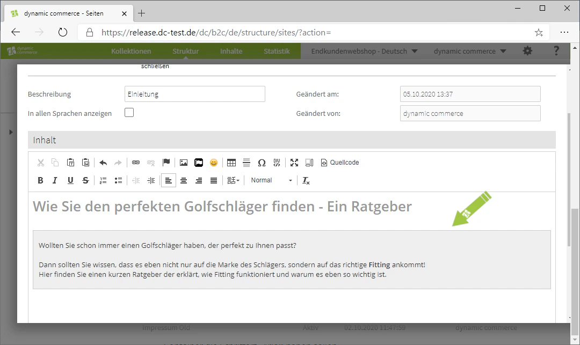Click the black media embed icon

pos(199,163)
